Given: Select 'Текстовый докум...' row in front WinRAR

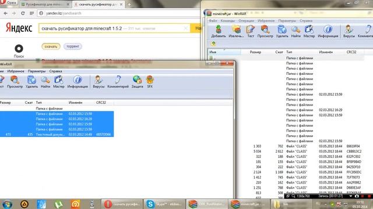Looking at the screenshot, I should [57, 134].
